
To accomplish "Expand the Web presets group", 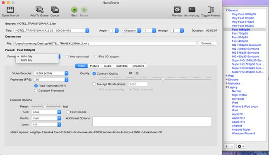I will [x=226, y=75].
